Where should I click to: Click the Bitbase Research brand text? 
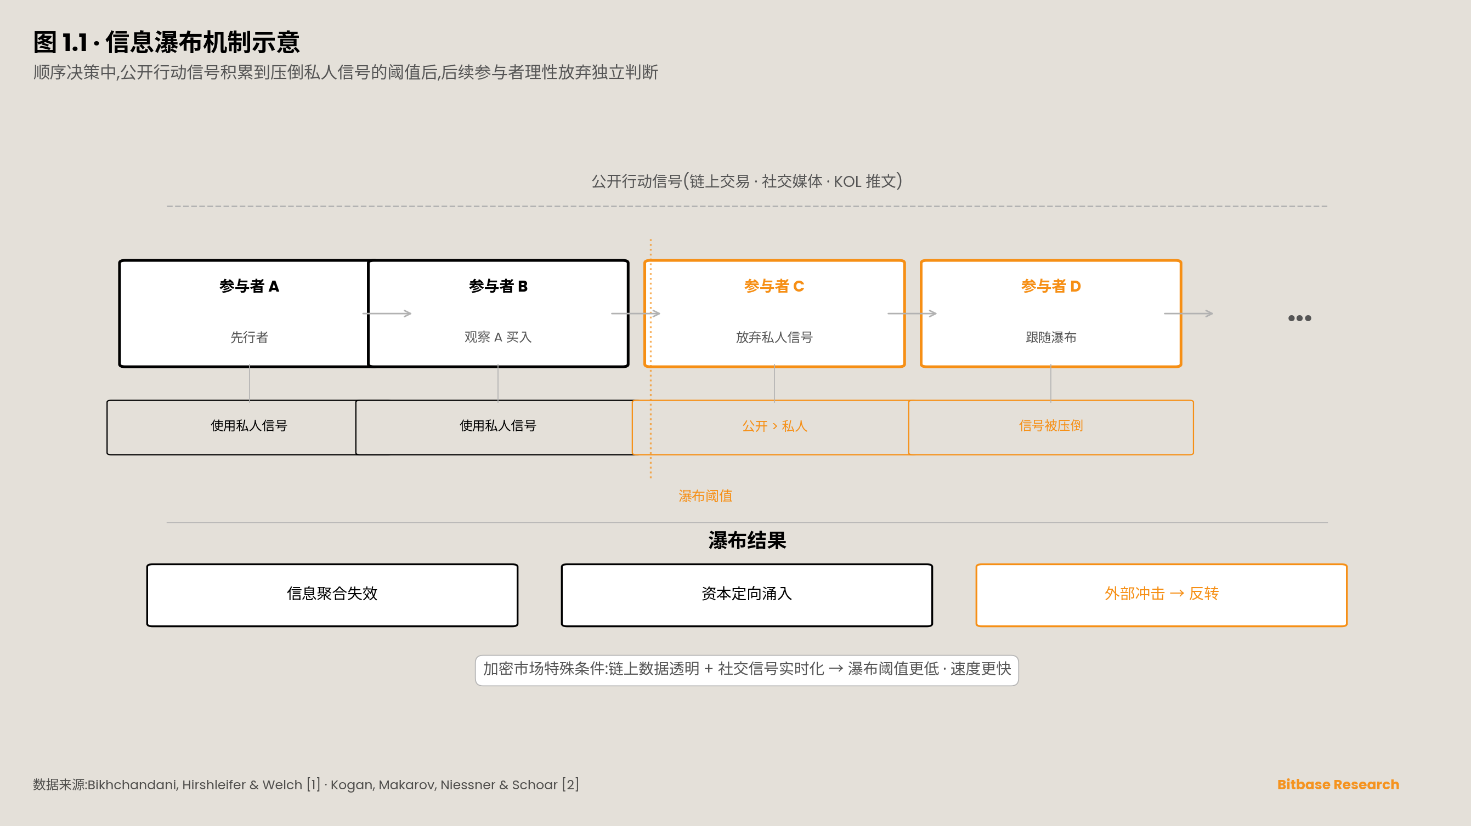tap(1337, 784)
